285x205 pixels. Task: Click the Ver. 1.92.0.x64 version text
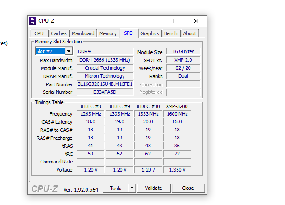[x=81, y=190]
